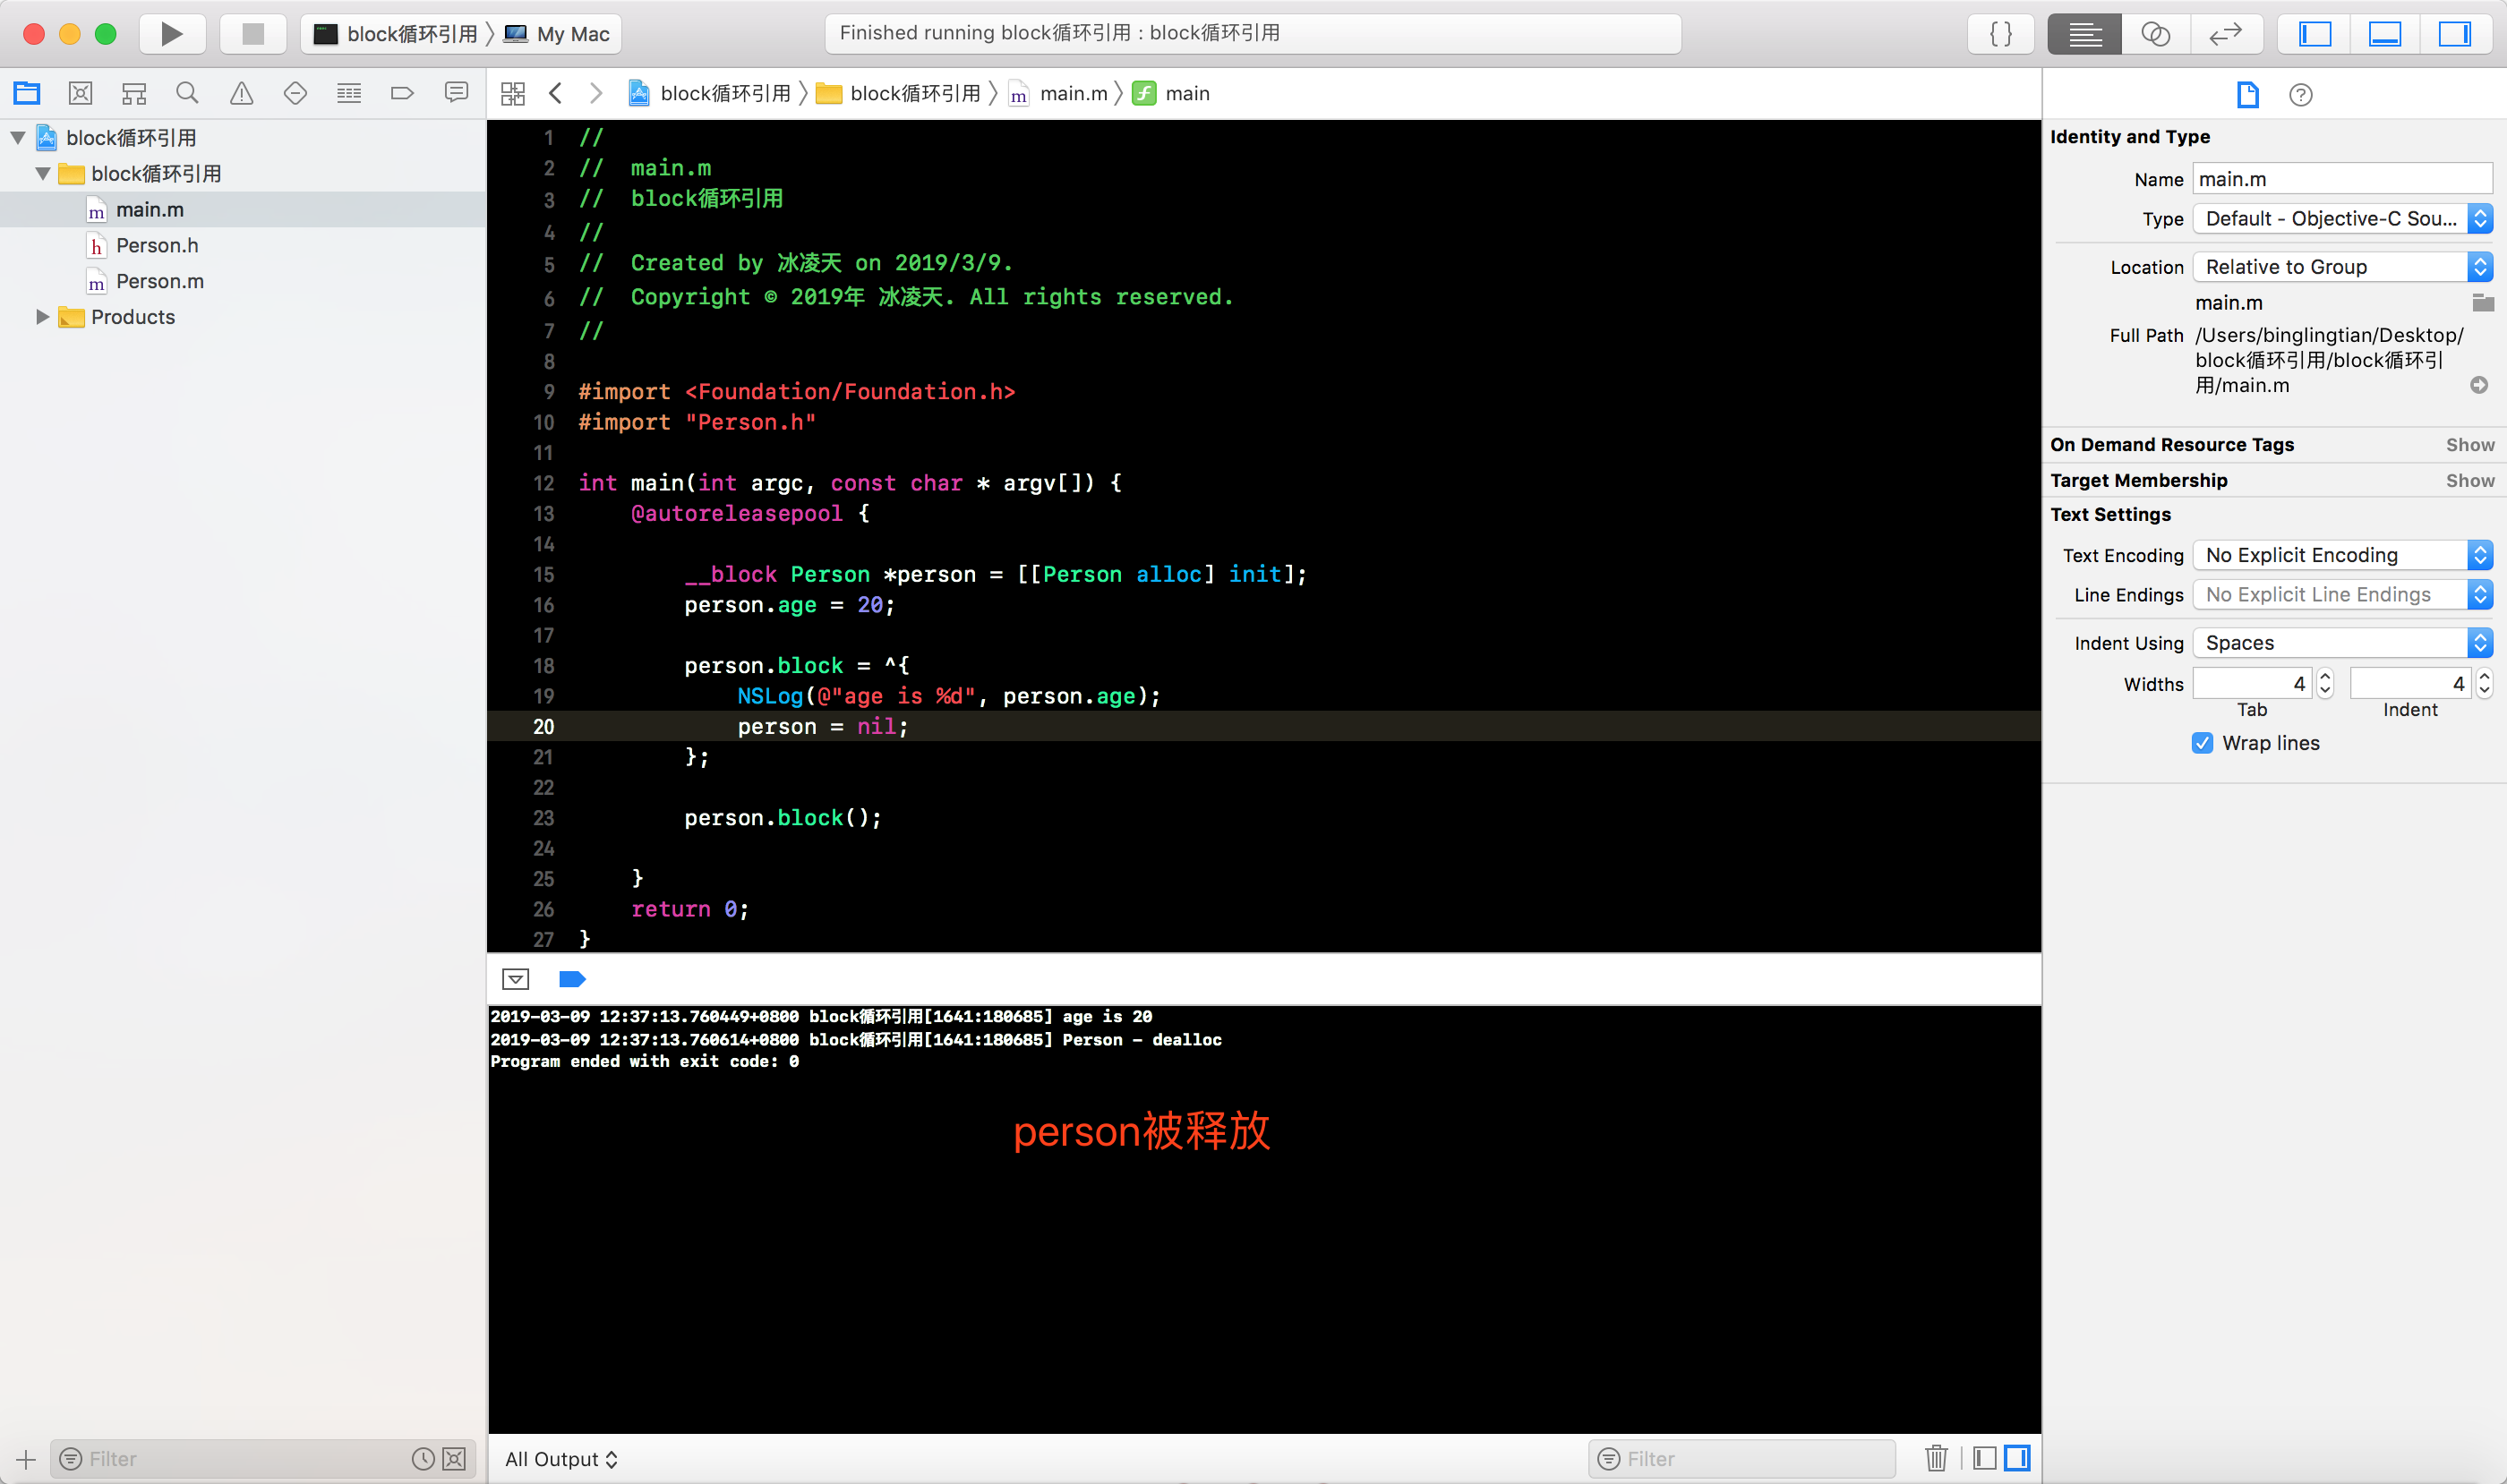The image size is (2507, 1484).
Task: Open the Location Relative to Group dropdown
Action: (2343, 267)
